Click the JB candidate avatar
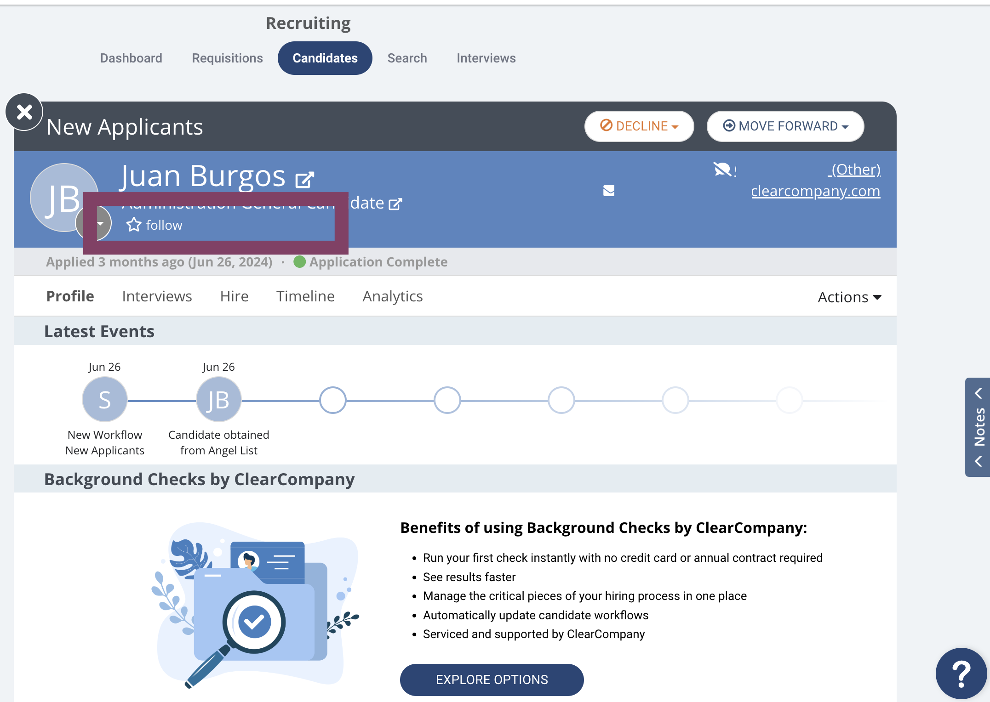The height and width of the screenshot is (702, 990). coord(64,198)
